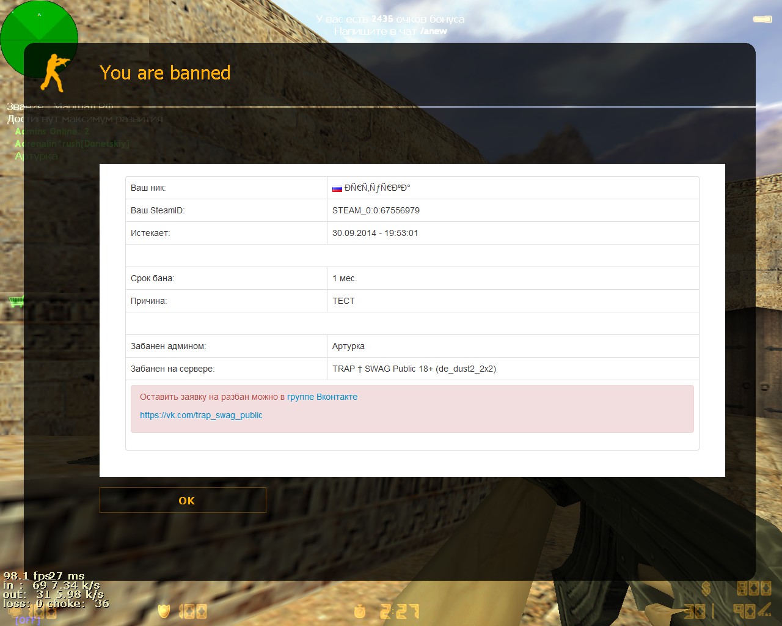Screen dimensions: 782x626
Task: Click the armor value 100 on the HUD
Action: click(x=192, y=611)
